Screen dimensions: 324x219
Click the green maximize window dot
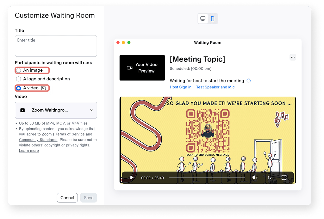click(129, 43)
